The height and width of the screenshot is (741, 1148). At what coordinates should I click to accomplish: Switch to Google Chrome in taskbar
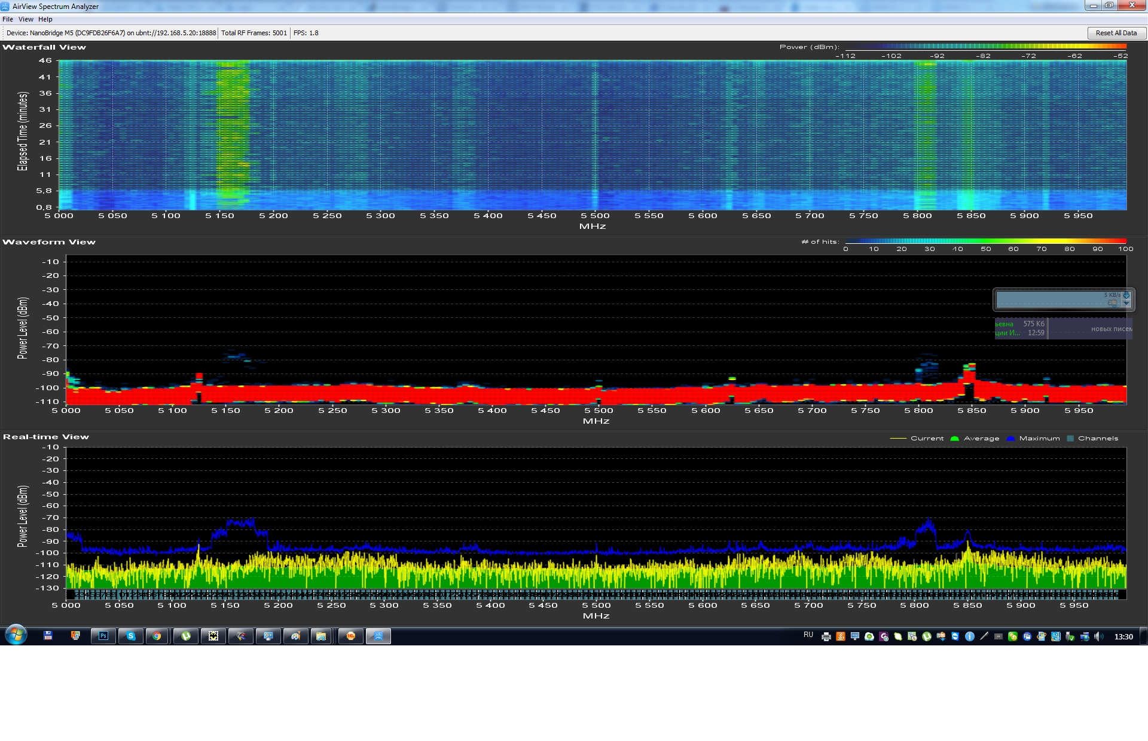[x=157, y=636]
